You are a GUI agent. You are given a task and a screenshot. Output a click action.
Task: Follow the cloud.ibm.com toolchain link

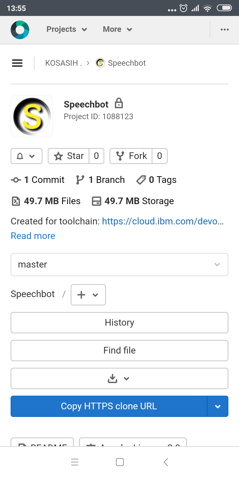click(163, 221)
